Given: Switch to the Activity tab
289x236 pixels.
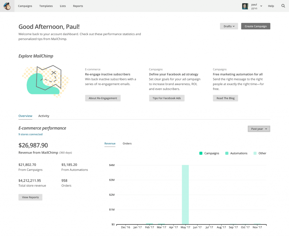Looking at the screenshot, I should [44, 116].
